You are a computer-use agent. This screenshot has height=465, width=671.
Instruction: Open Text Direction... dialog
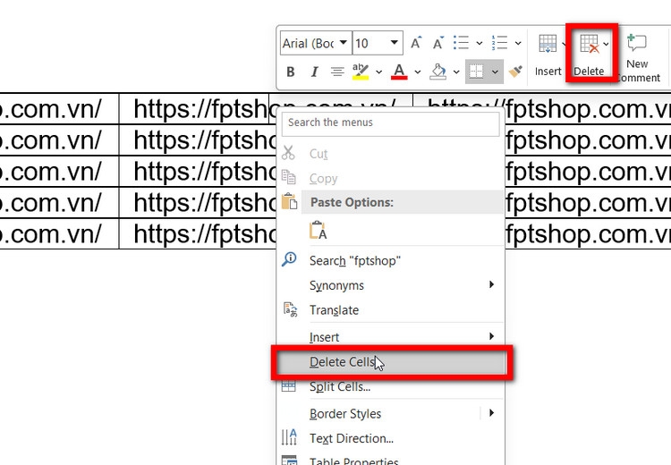click(x=390, y=438)
